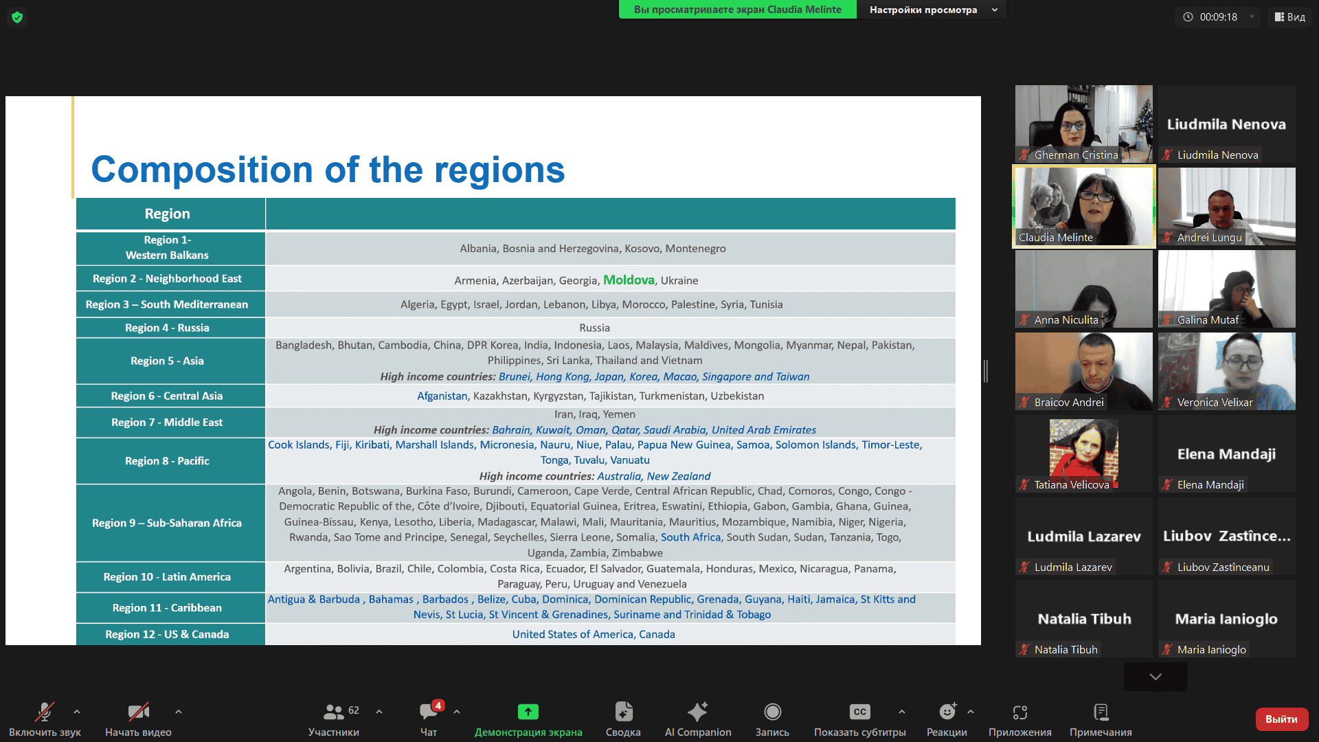Launch AI Companion
The image size is (1319, 742).
coord(697,712)
